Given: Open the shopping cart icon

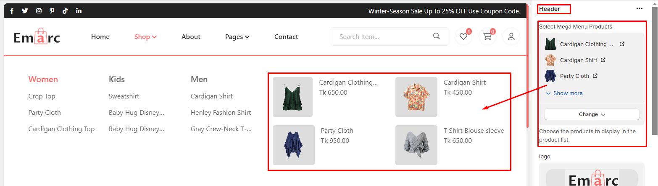Looking at the screenshot, I should click(487, 37).
